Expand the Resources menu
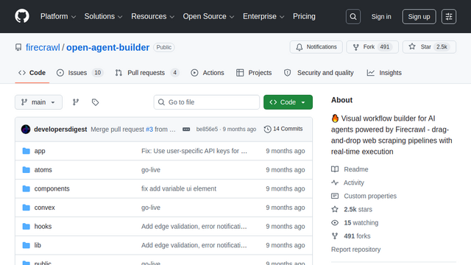471x265 pixels. [x=152, y=16]
